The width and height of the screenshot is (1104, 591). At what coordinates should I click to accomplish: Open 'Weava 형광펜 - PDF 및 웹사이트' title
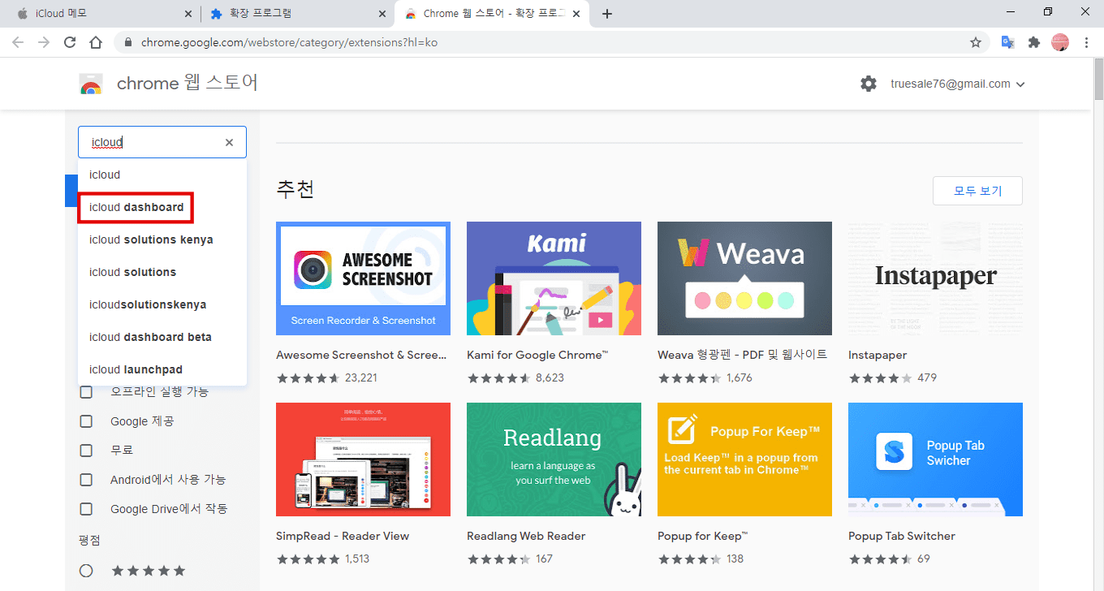[742, 355]
